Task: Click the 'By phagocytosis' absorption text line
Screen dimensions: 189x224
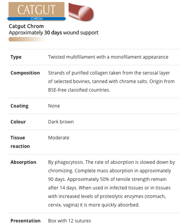Action: pos(111,162)
